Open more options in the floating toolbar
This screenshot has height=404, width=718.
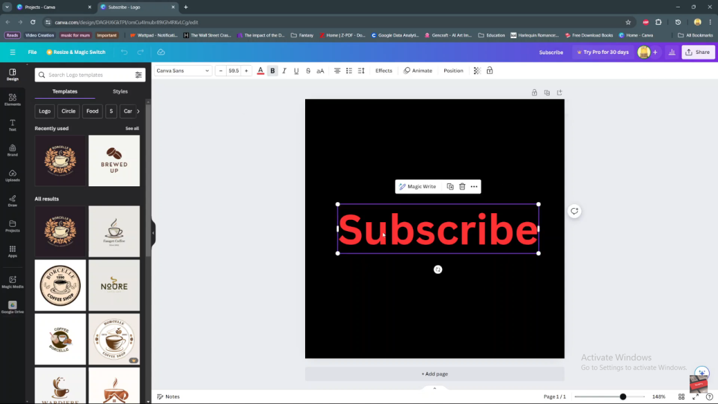coord(474,186)
